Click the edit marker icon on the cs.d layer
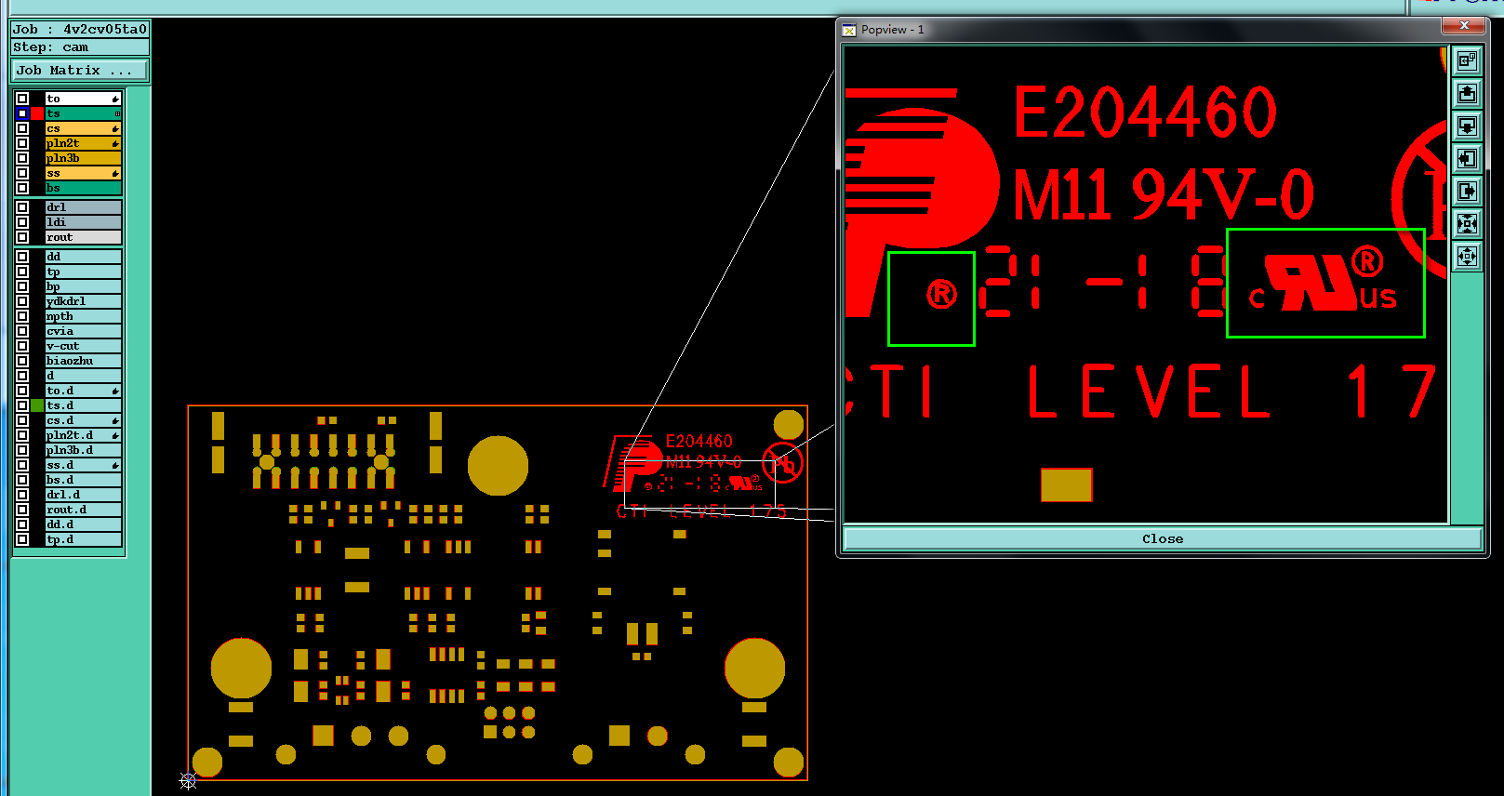This screenshot has height=796, width=1504. (115, 420)
